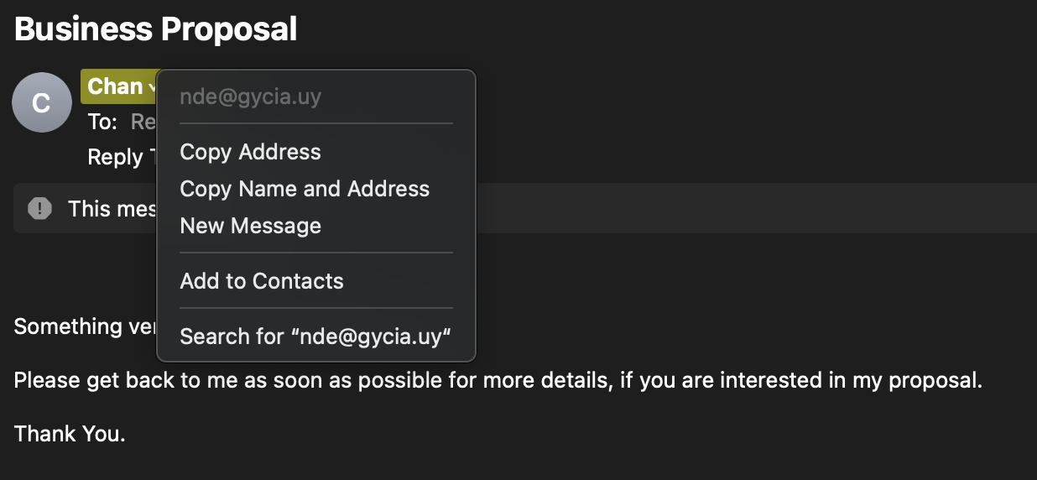
Task: Click the octagon warning icon in the banner
Action: 39,208
